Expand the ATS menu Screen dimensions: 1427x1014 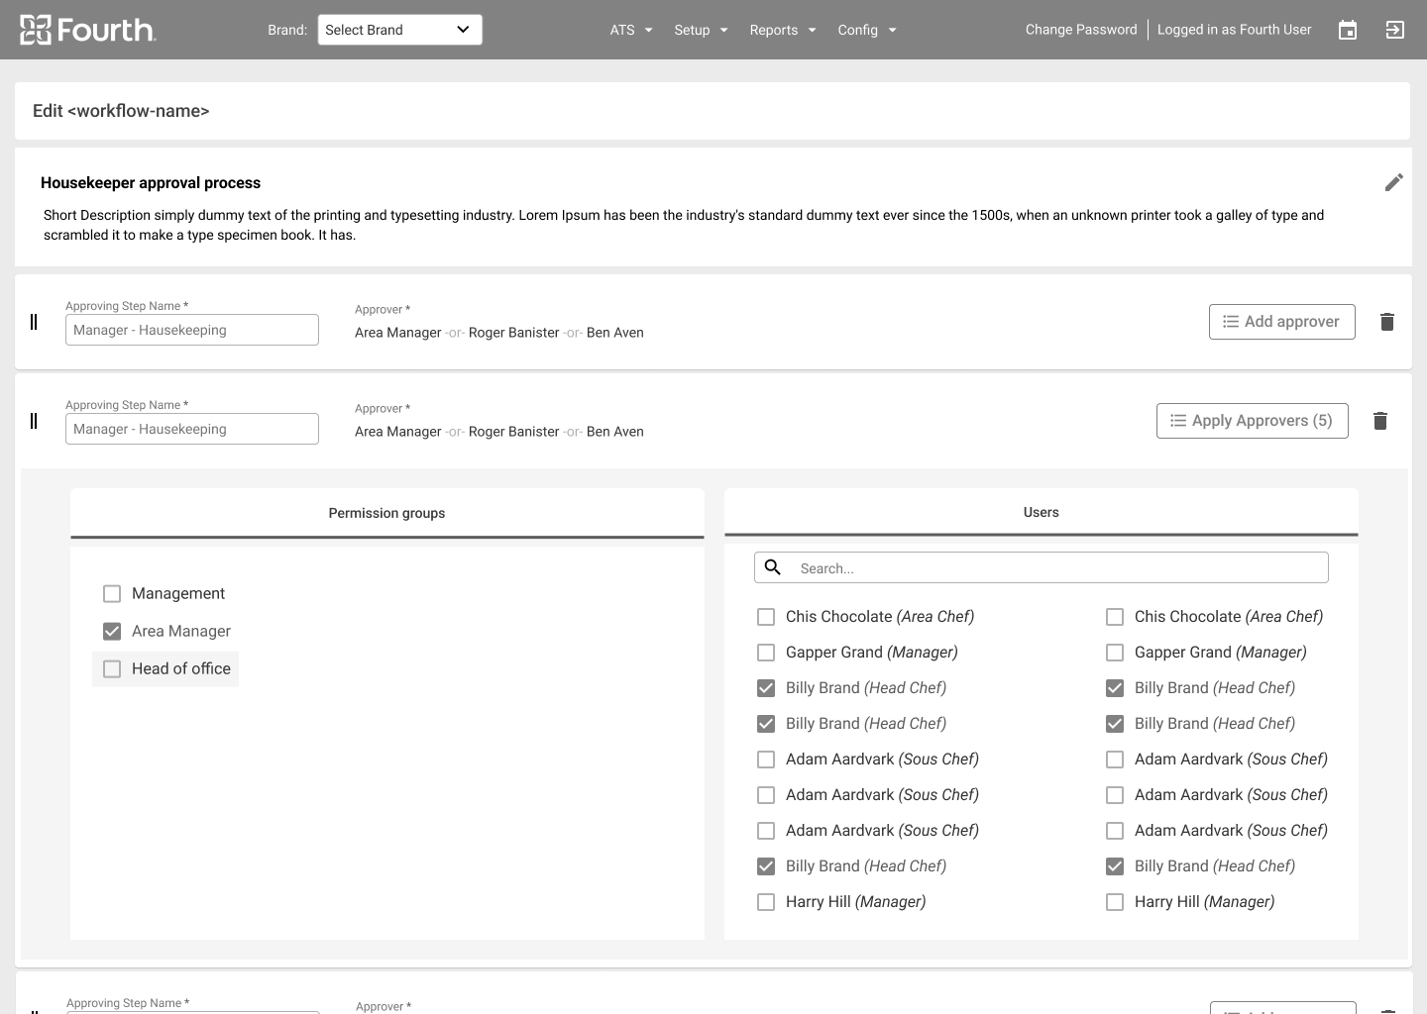[630, 30]
